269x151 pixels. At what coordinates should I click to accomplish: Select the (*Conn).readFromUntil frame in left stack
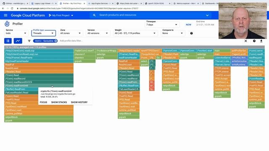click(x=39, y=86)
